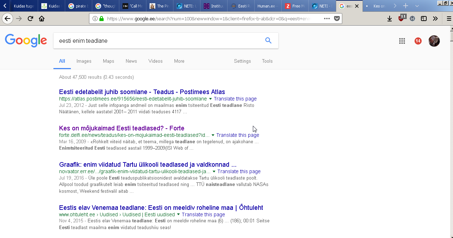453x238 pixels.
Task: Switch to Images results
Action: click(84, 61)
